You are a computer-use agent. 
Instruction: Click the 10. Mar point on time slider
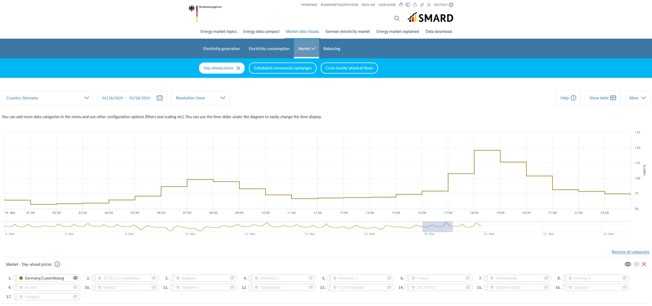coord(190,234)
